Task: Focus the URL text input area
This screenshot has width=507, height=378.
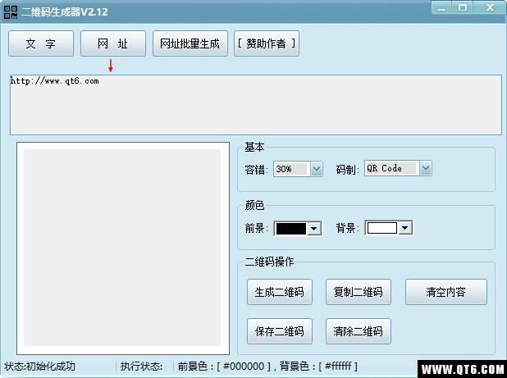Action: (x=256, y=105)
